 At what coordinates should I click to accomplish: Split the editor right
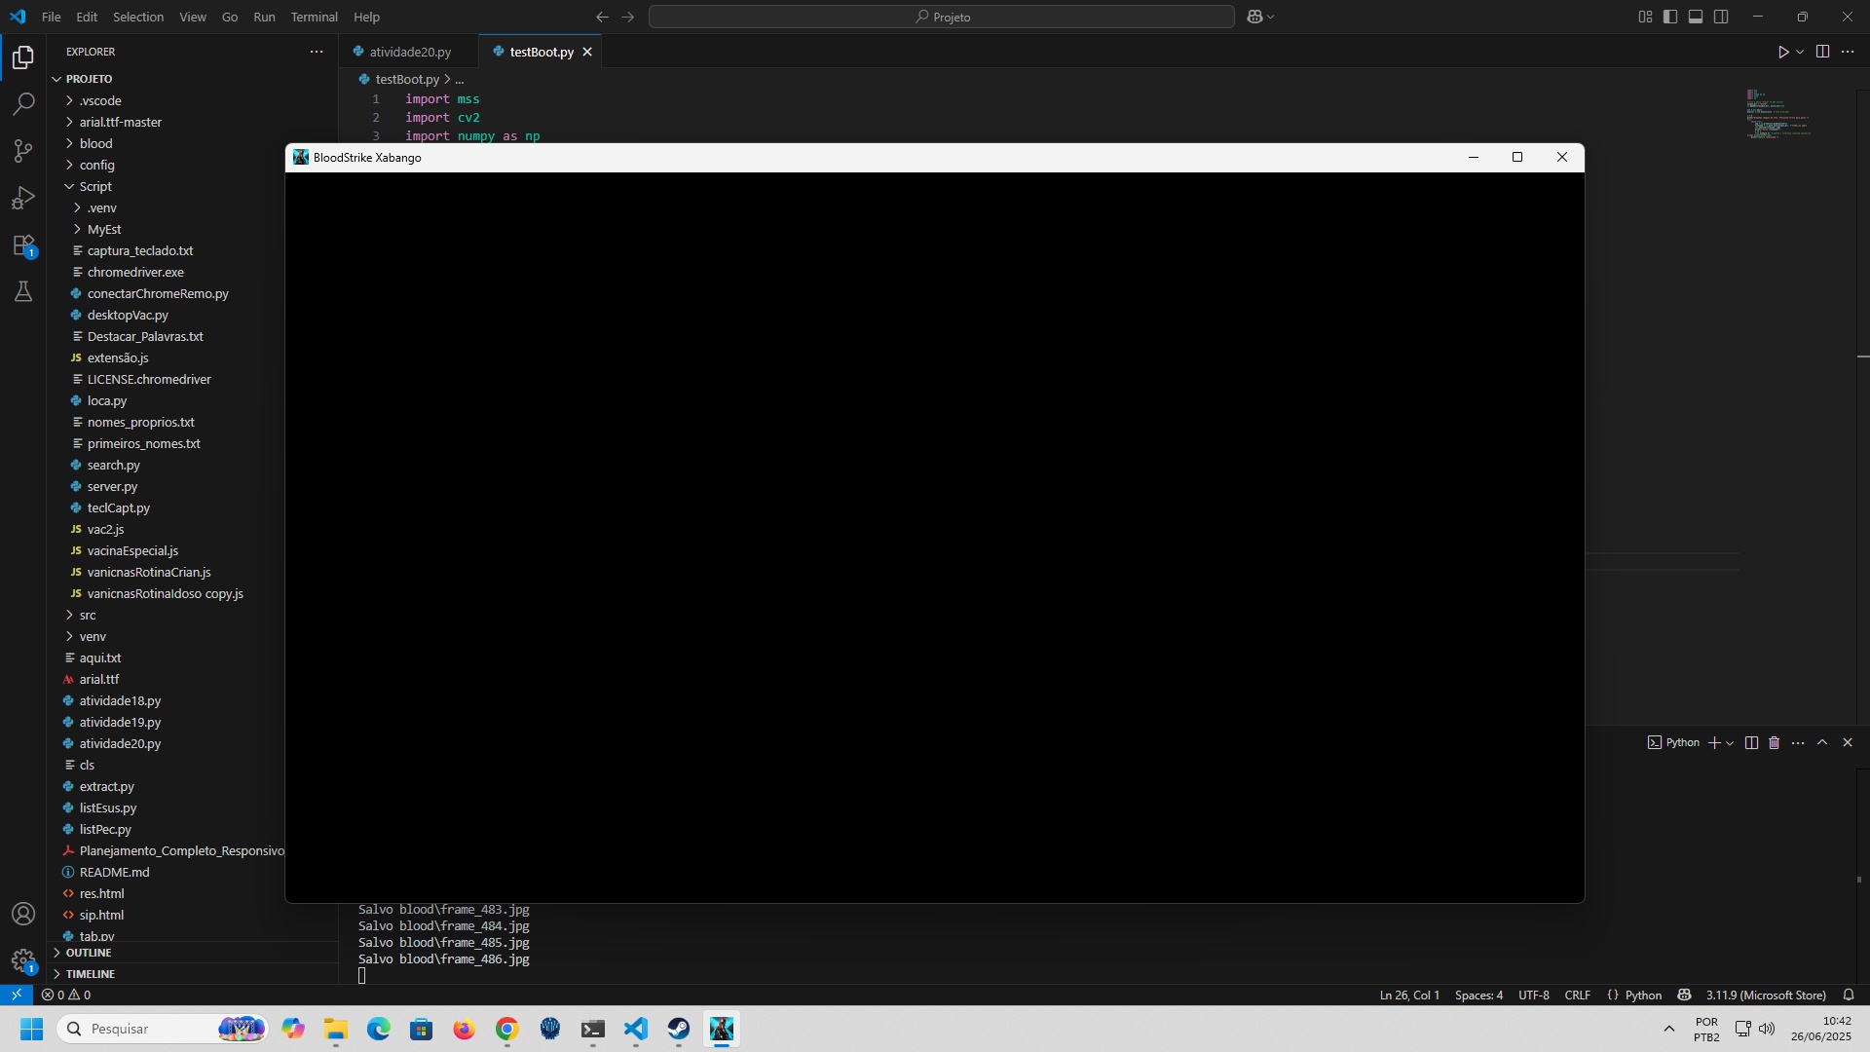coord(1822,52)
